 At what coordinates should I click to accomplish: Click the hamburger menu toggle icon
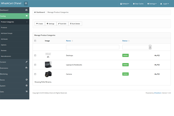[26, 3]
